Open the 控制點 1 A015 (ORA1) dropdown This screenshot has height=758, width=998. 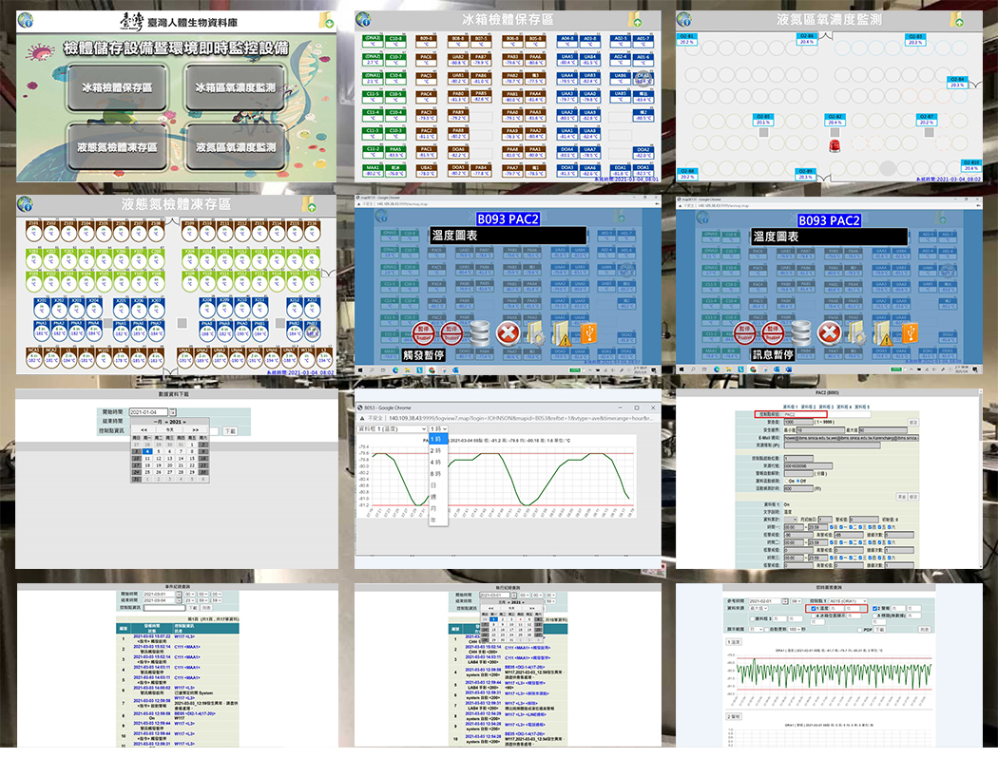click(x=848, y=601)
